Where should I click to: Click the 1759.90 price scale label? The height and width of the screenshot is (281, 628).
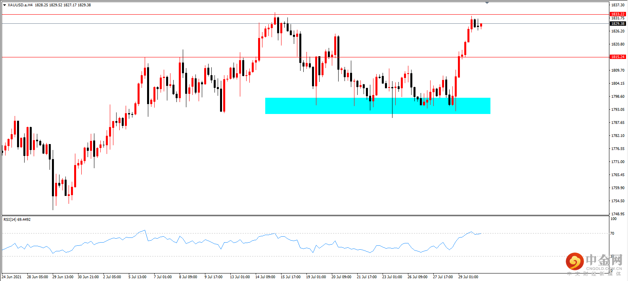tap(618, 188)
